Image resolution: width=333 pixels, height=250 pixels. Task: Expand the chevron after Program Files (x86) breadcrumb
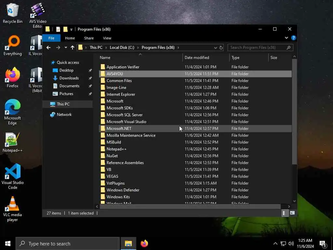pyautogui.click(x=178, y=48)
